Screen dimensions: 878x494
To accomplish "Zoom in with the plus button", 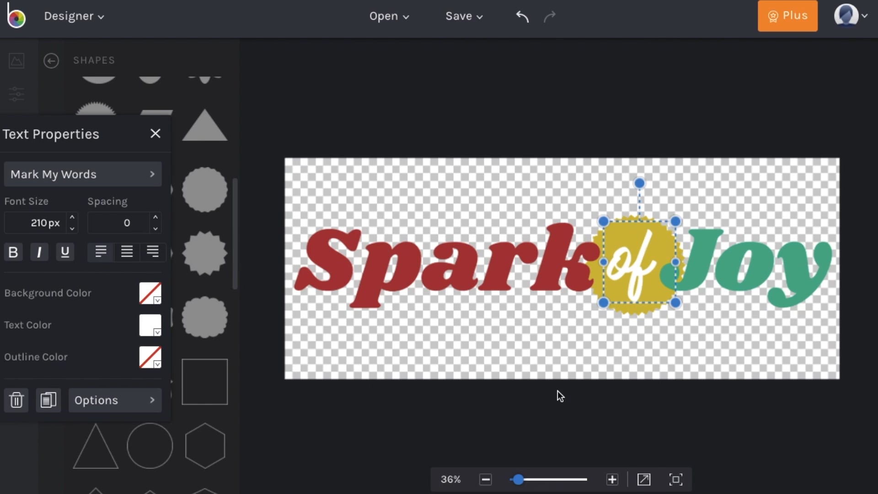I will (x=612, y=479).
